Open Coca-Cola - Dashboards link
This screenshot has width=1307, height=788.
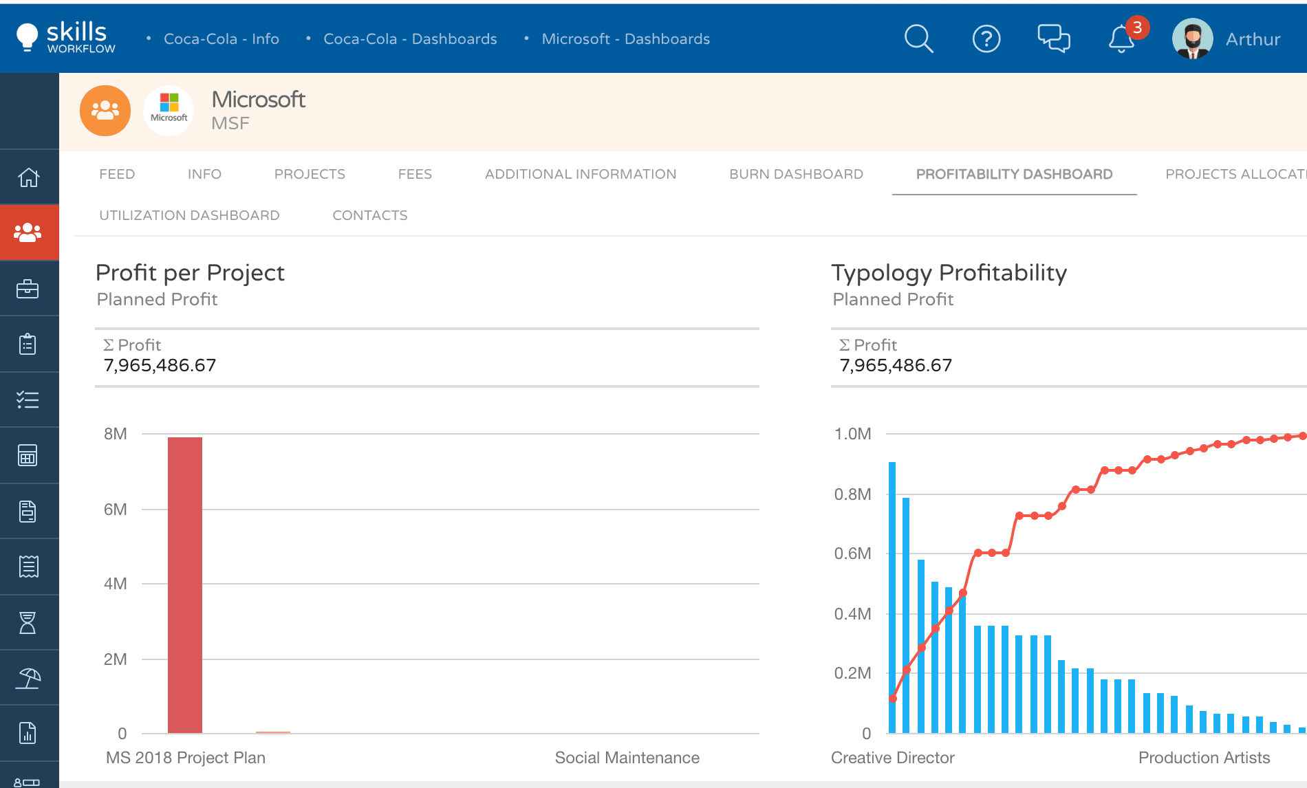point(410,39)
